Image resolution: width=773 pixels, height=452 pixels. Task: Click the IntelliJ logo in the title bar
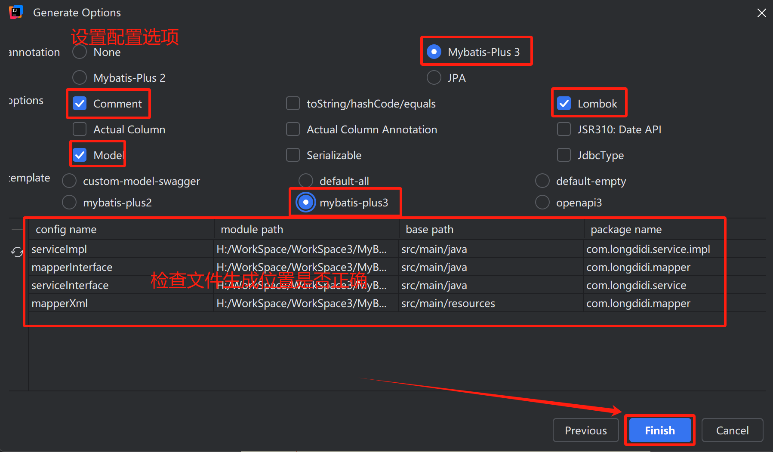pos(16,12)
